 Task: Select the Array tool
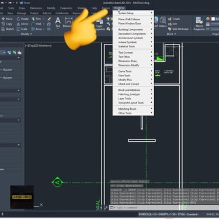36,29
